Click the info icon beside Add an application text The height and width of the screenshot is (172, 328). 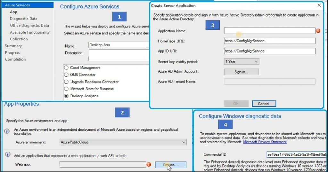pos(8,154)
